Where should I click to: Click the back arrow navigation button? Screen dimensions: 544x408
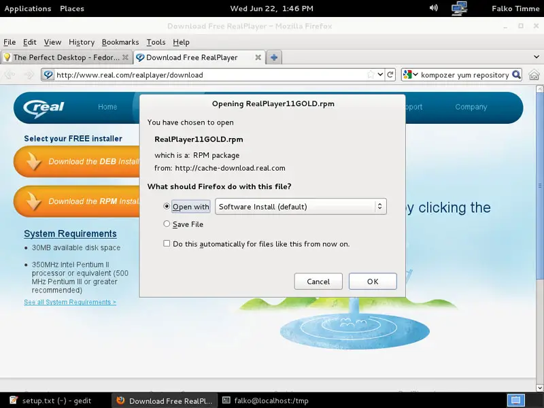[10, 75]
